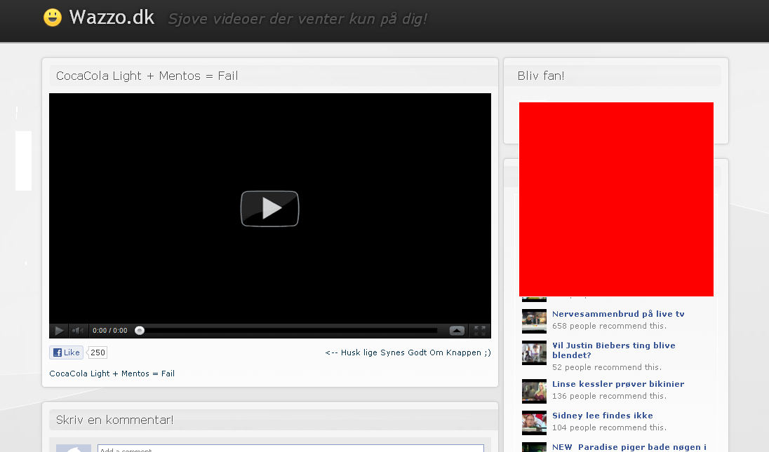Click the Wazzo.dk smiley logo icon

pos(53,18)
